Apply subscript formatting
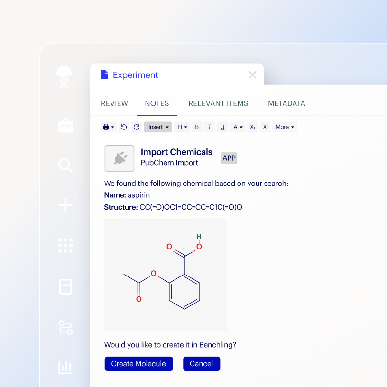Viewport: 387px width, 387px height. [252, 127]
